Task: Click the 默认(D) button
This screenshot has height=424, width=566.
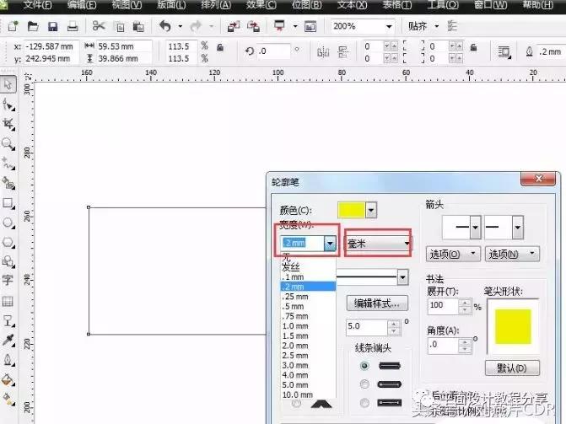Action: tap(512, 368)
